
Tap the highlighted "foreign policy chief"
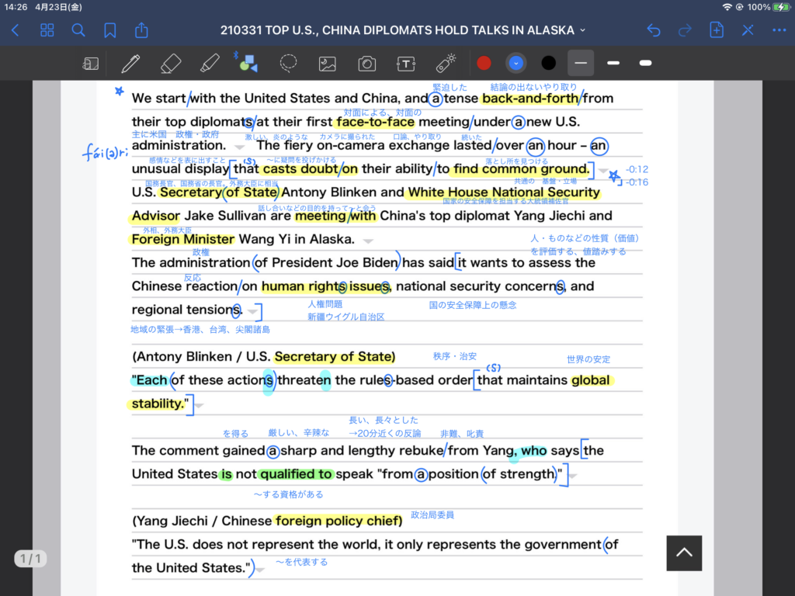(x=338, y=521)
